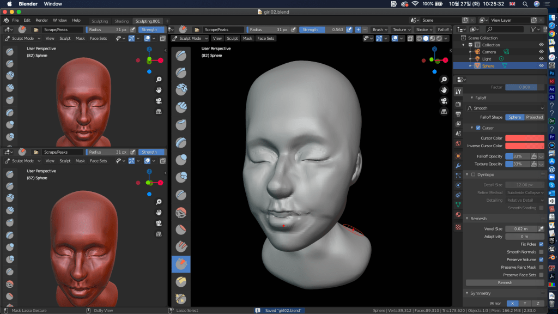The width and height of the screenshot is (558, 314).
Task: Click the Cursor Color swatch
Action: click(524, 138)
